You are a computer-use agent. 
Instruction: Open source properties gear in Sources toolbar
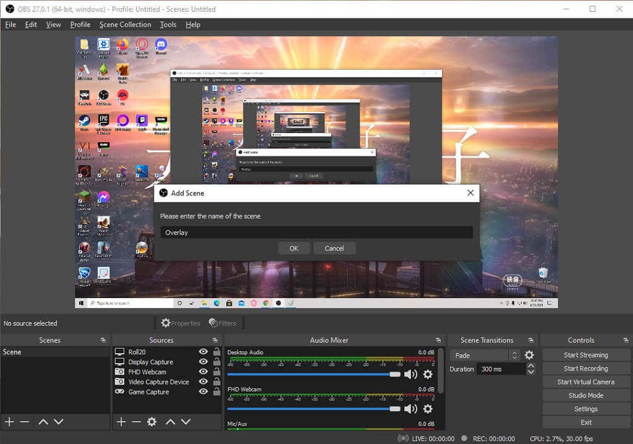(x=151, y=422)
